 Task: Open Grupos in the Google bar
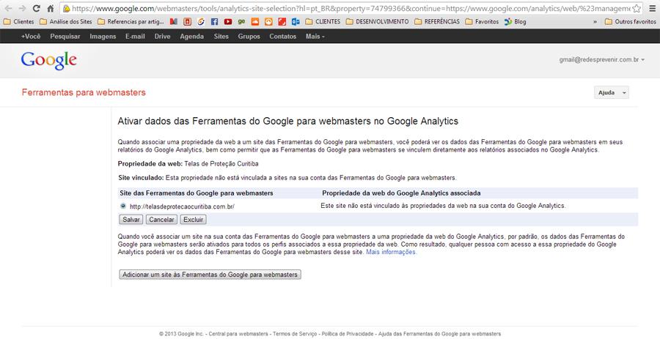click(249, 37)
